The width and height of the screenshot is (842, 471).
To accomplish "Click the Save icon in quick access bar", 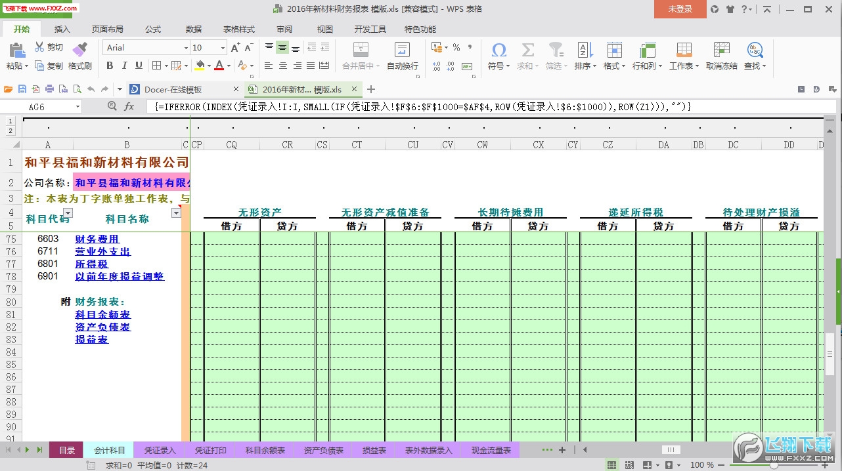I will point(22,89).
